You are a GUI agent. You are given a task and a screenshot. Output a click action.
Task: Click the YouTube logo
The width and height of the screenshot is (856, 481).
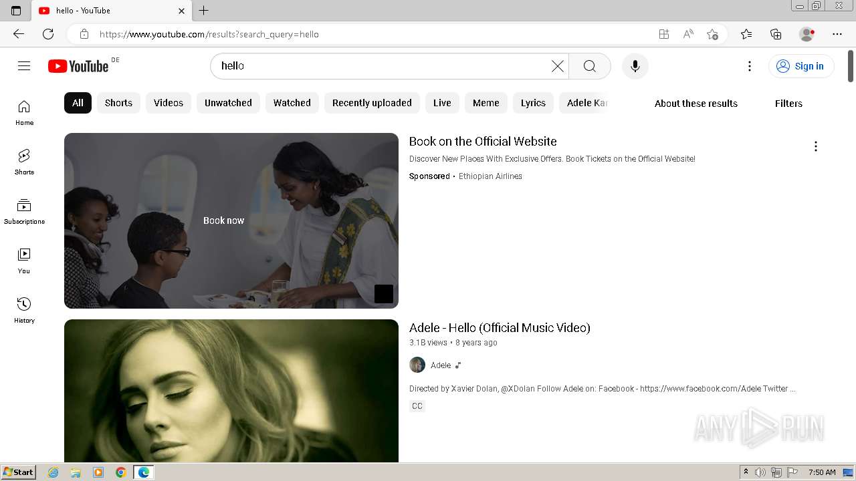pyautogui.click(x=78, y=66)
